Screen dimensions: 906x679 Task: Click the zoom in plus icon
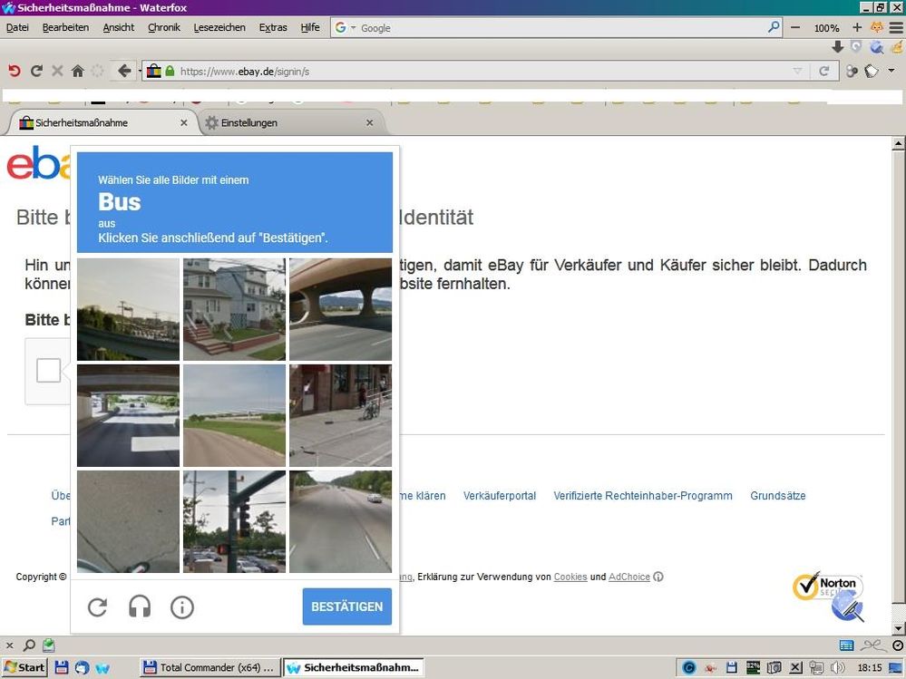[857, 28]
